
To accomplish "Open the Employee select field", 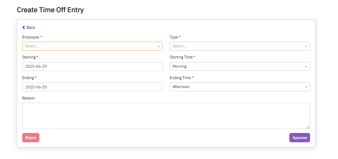I will pos(90,46).
